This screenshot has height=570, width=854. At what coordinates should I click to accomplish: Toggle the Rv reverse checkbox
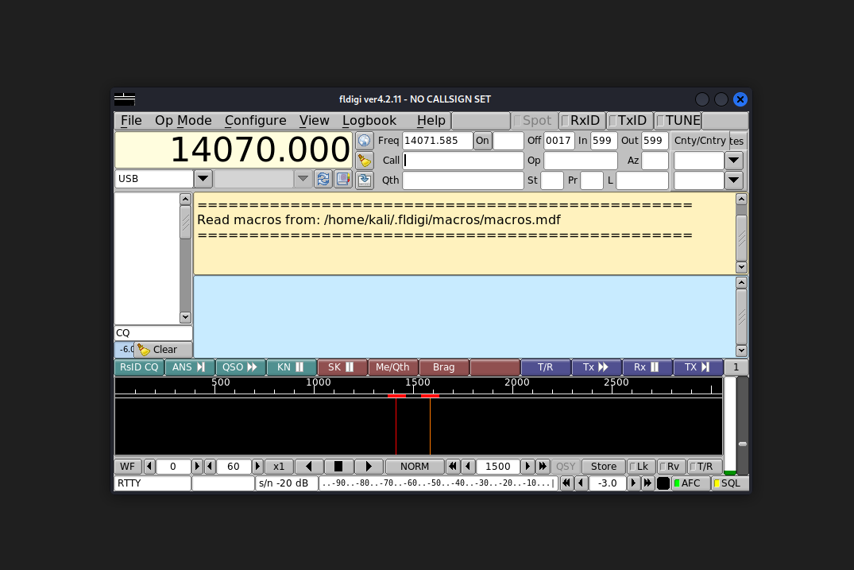tap(671, 467)
